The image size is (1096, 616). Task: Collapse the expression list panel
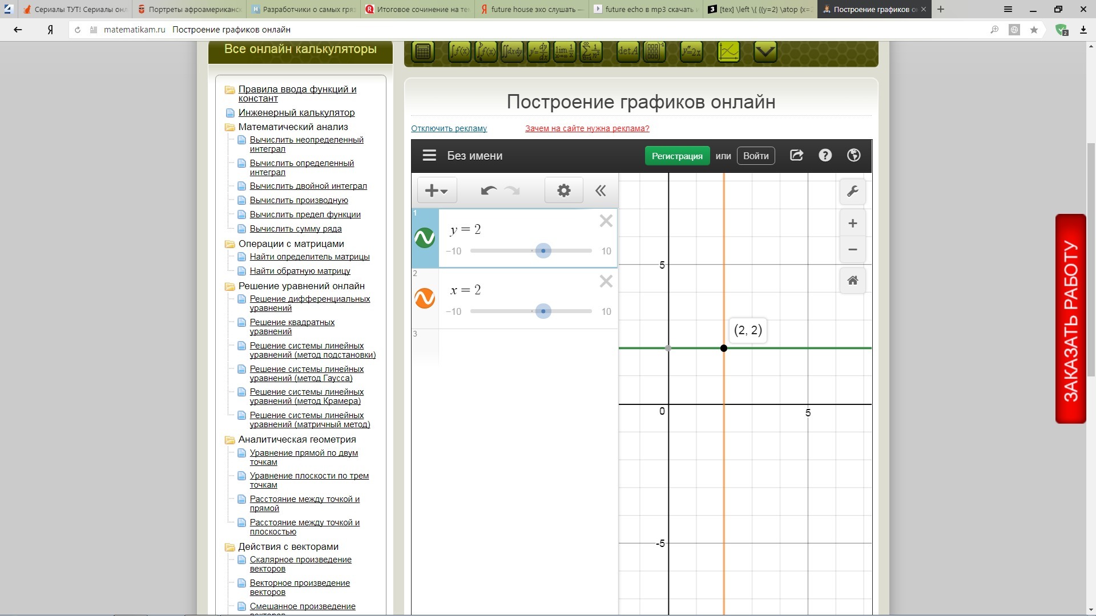(601, 191)
